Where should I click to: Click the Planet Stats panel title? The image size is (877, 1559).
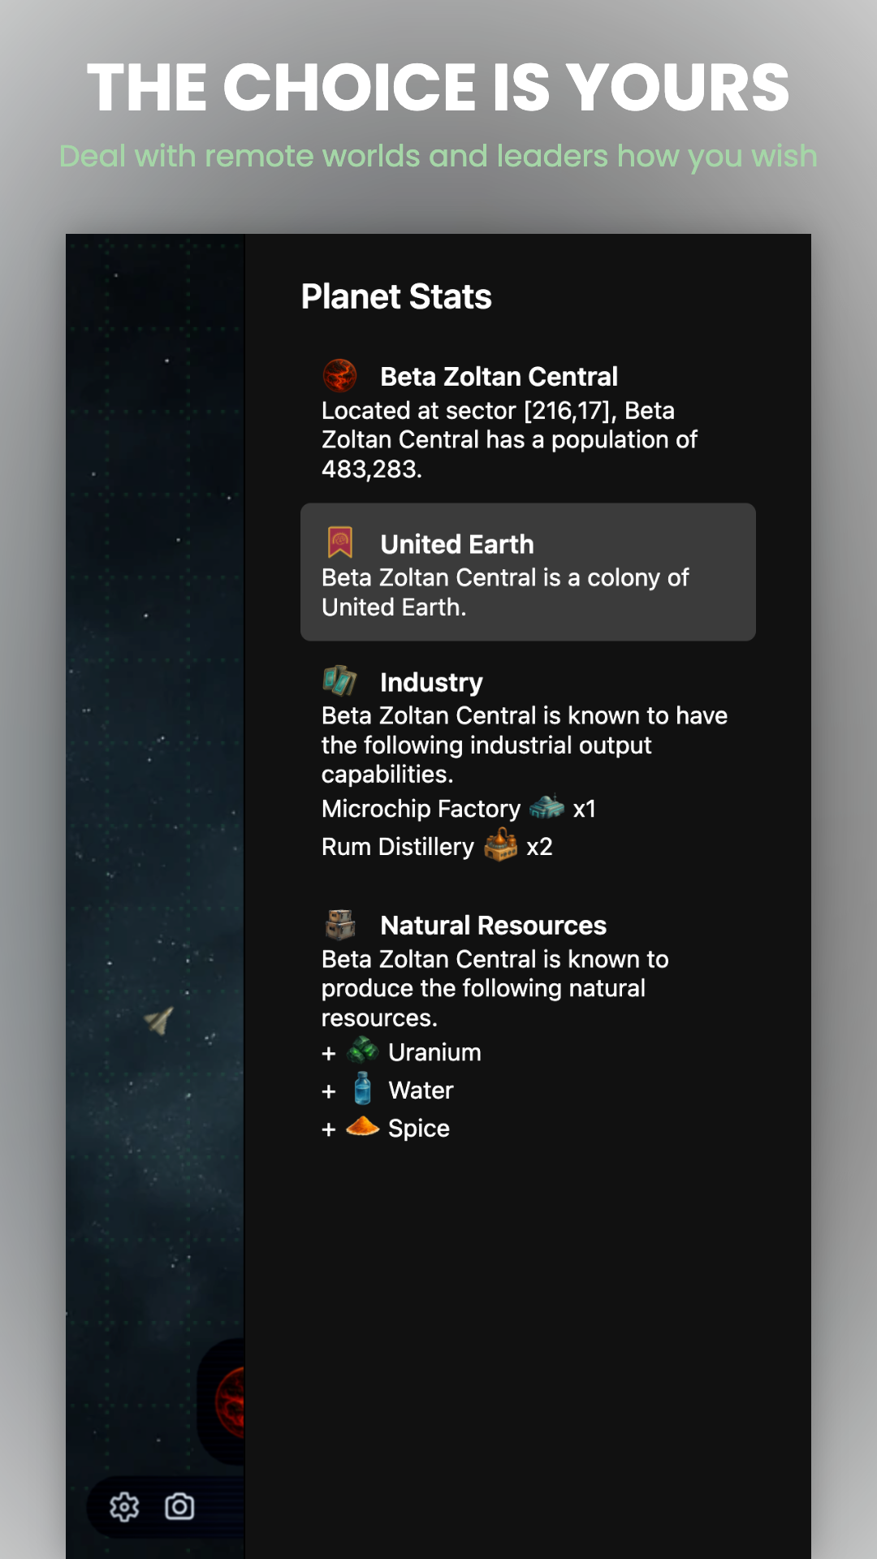coord(396,296)
